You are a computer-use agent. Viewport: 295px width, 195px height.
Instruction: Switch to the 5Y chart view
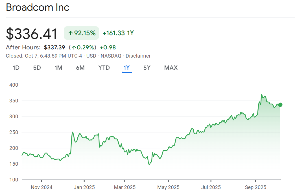(147, 68)
